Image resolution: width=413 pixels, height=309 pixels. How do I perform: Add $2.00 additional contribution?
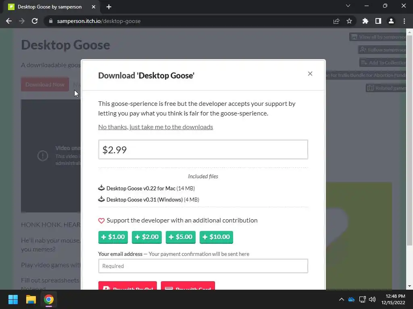147,237
